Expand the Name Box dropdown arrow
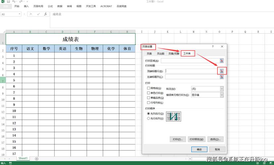 tap(20, 14)
